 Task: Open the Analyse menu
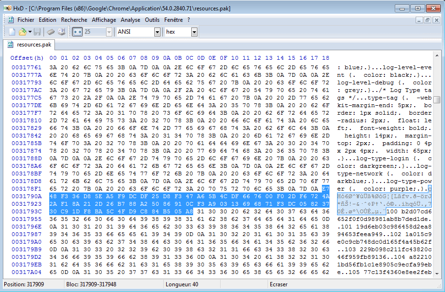click(x=130, y=20)
